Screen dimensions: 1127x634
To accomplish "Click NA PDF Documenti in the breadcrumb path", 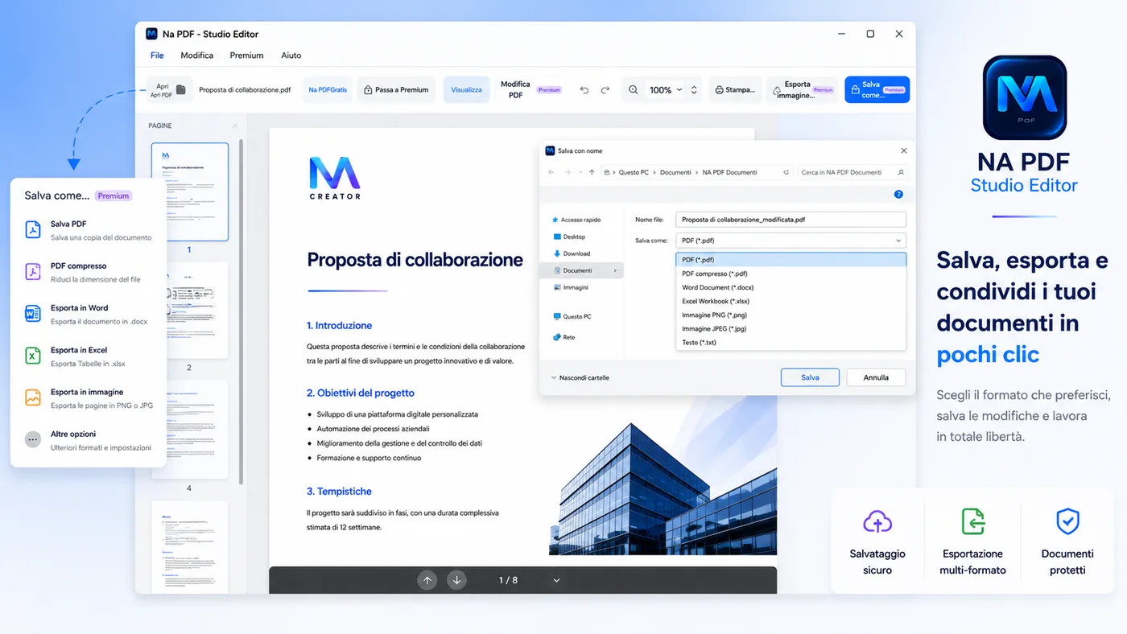I will pos(729,172).
